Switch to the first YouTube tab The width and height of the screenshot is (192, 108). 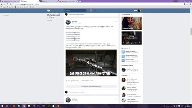pos(10,1)
